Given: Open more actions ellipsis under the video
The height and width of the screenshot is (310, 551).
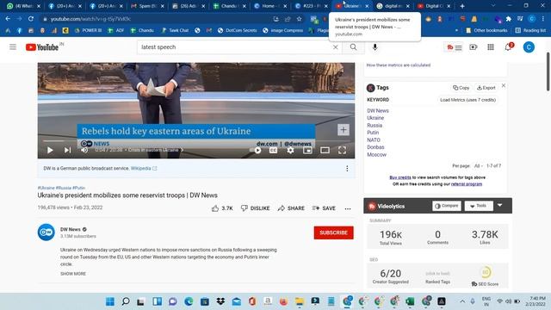Looking at the screenshot, I should (x=348, y=208).
